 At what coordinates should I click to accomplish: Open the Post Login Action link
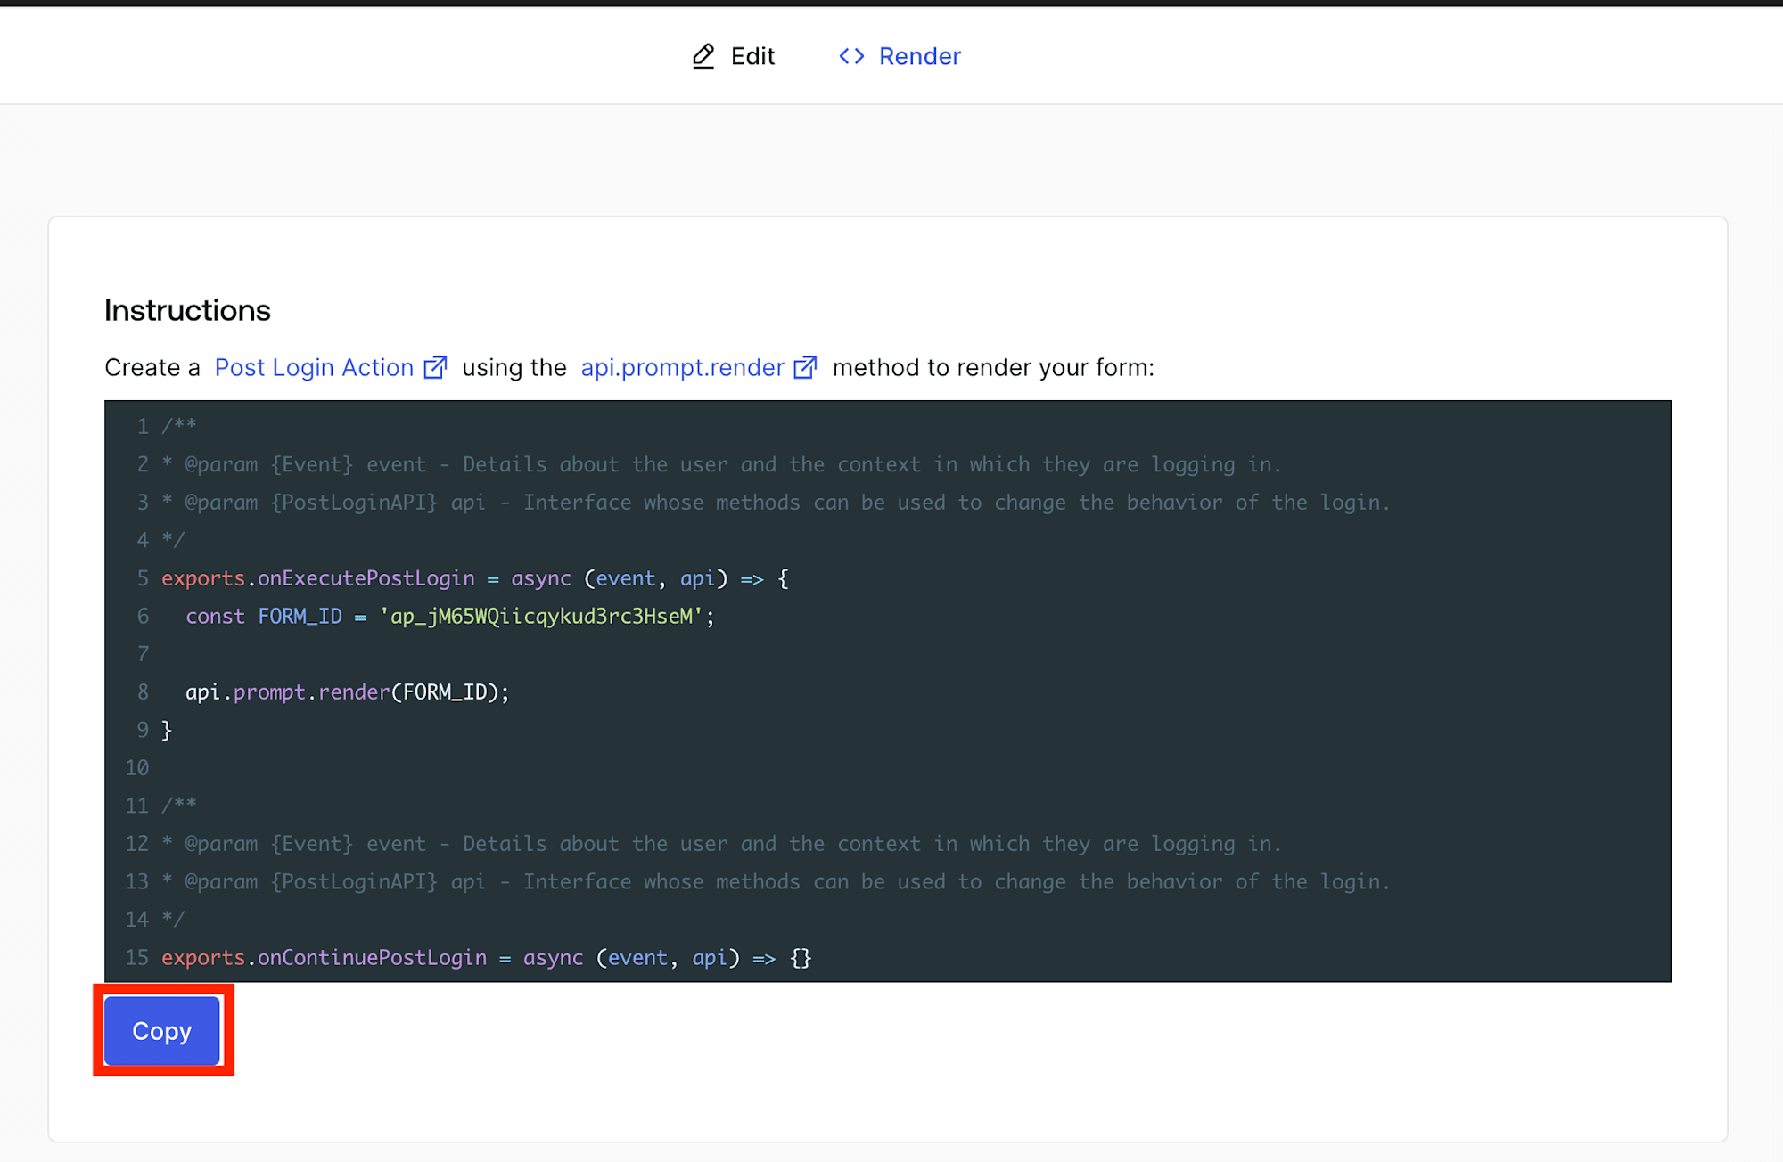[x=314, y=367]
